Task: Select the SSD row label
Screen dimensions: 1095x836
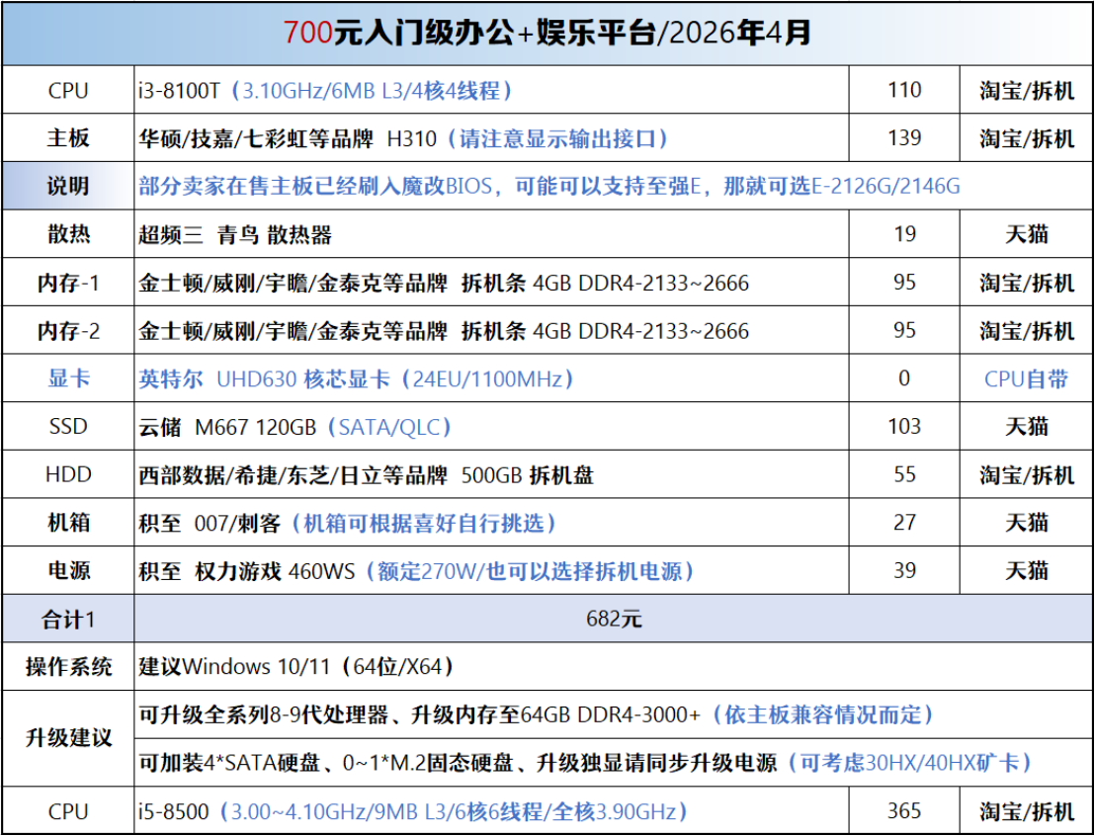Action: pyautogui.click(x=68, y=426)
